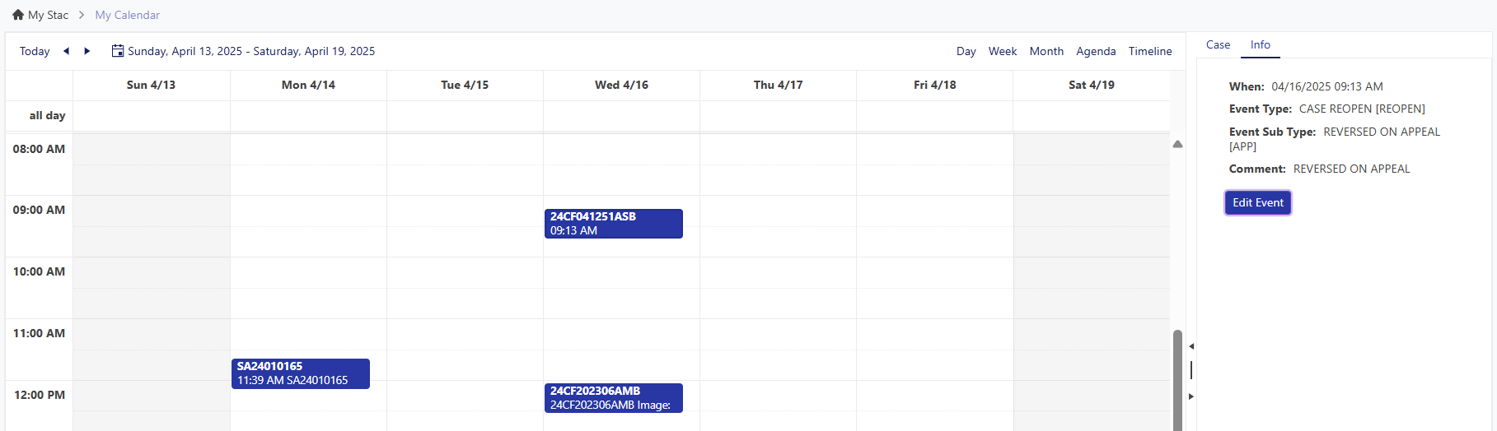Select the Info tab
The width and height of the screenshot is (1497, 431).
point(1260,45)
